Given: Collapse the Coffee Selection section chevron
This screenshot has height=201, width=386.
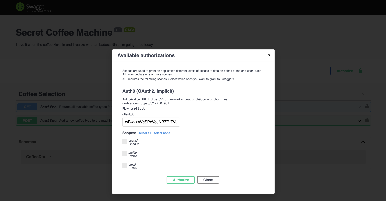Looking at the screenshot, I should (x=362, y=94).
